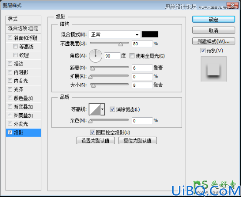The height and width of the screenshot is (197, 241).
Task: Toggle the 使用全局光 checkbox
Action: pos(132,56)
